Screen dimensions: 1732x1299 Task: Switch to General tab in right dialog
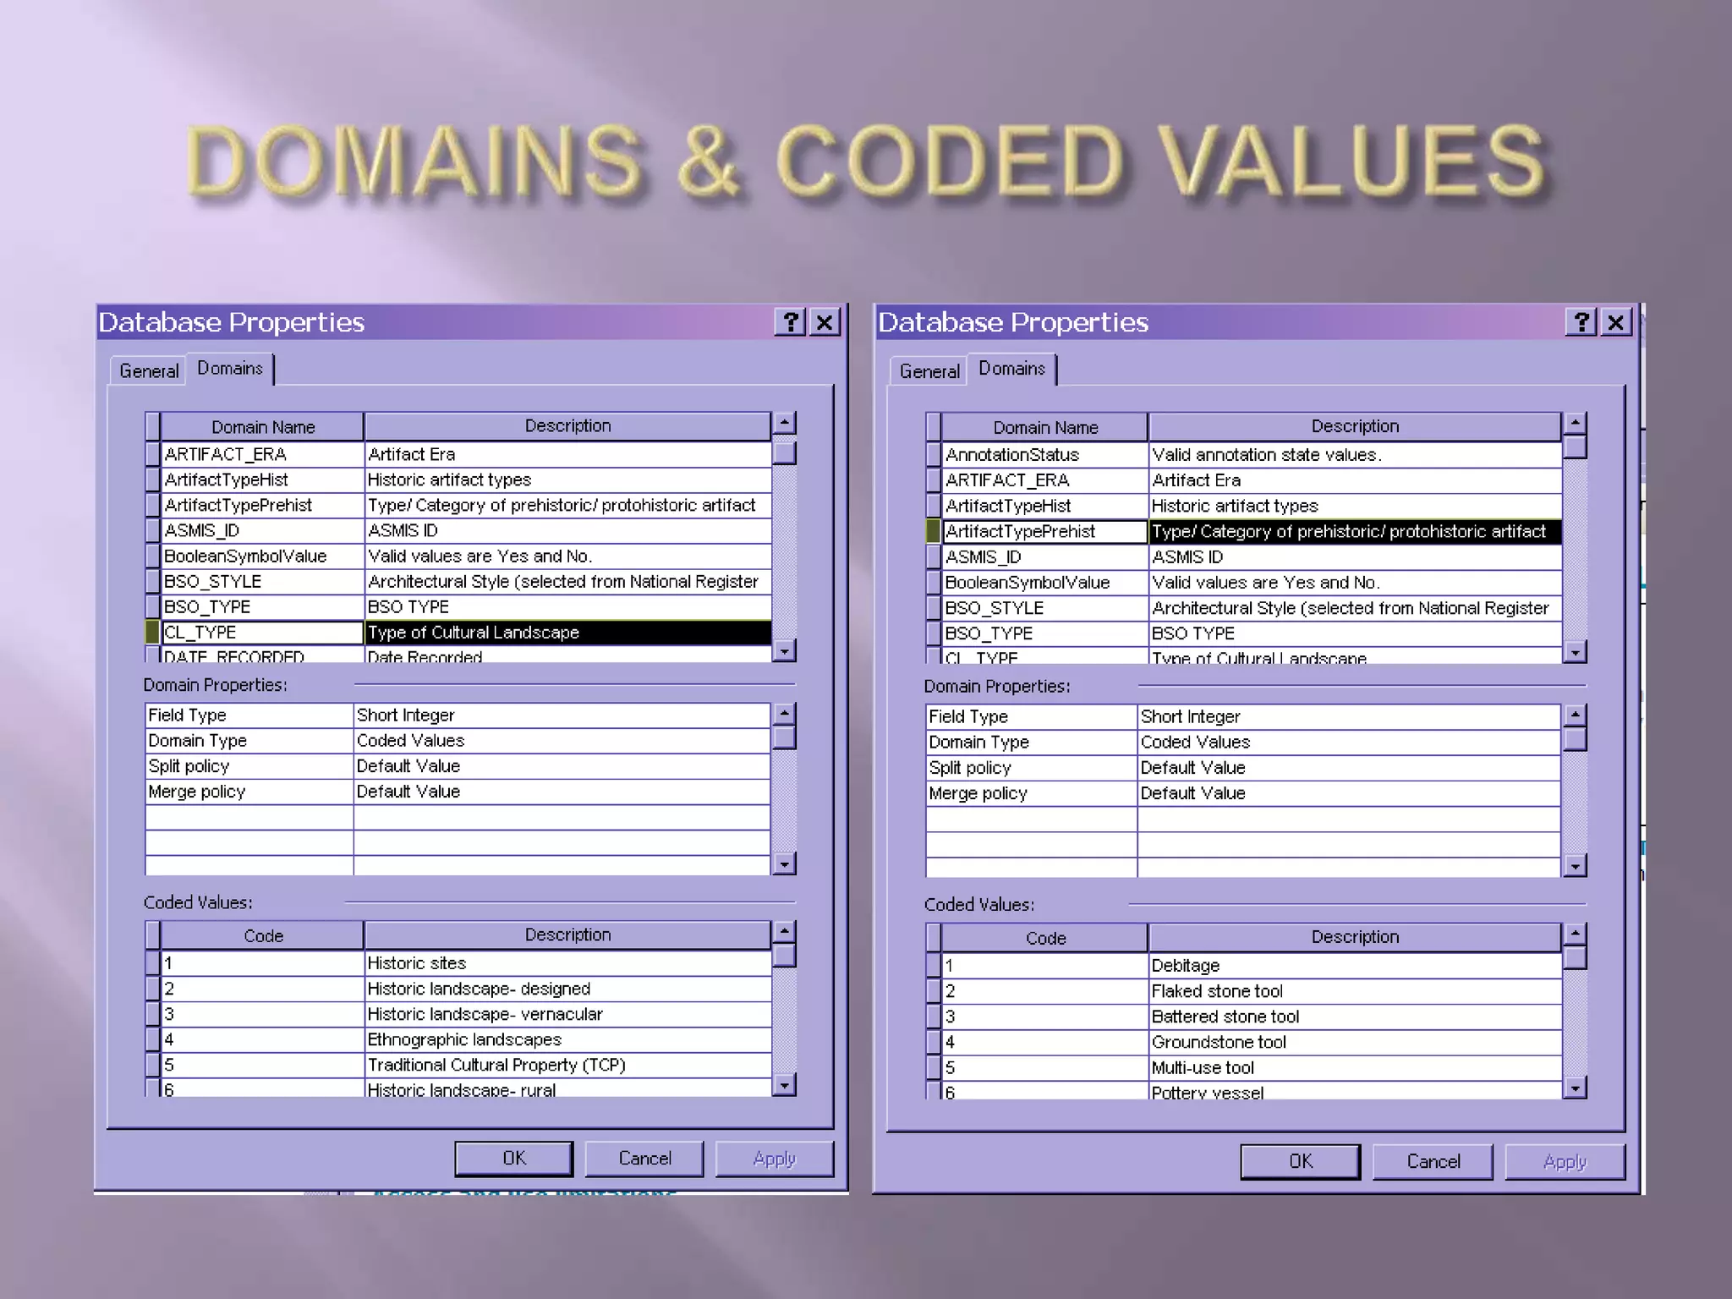tap(929, 371)
